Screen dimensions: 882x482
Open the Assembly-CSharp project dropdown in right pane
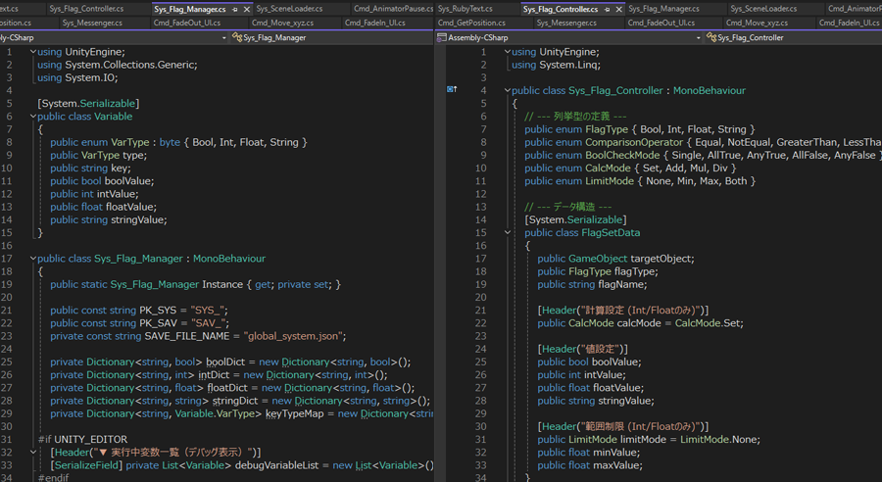699,37
